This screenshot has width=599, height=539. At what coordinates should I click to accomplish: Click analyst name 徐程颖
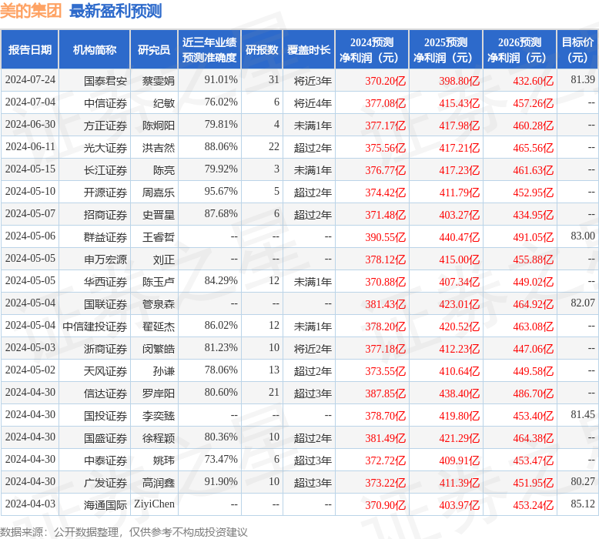pyautogui.click(x=158, y=438)
